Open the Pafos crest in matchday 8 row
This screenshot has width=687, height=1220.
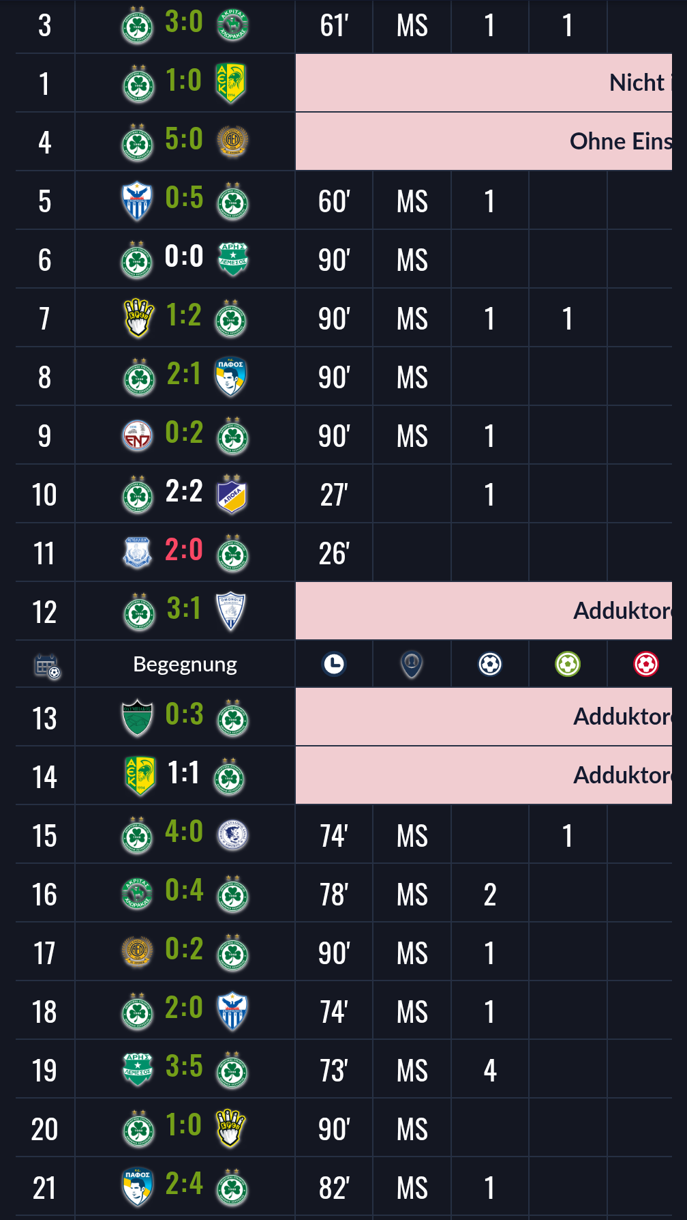(x=230, y=377)
